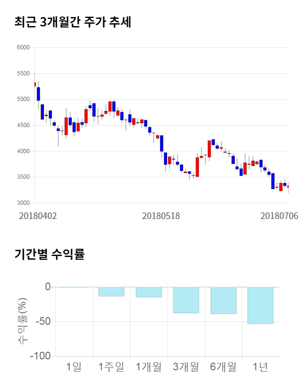Select the 1주일 return bar
This screenshot has width=303, height=384.
coord(111,292)
